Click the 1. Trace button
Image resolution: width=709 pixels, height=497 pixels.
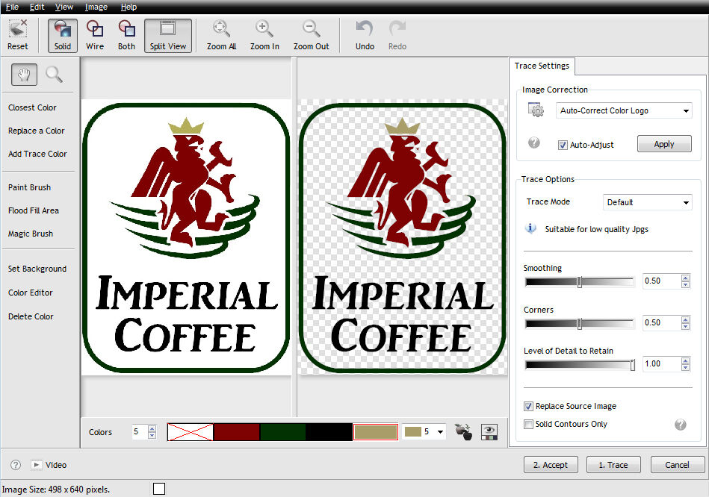[612, 465]
